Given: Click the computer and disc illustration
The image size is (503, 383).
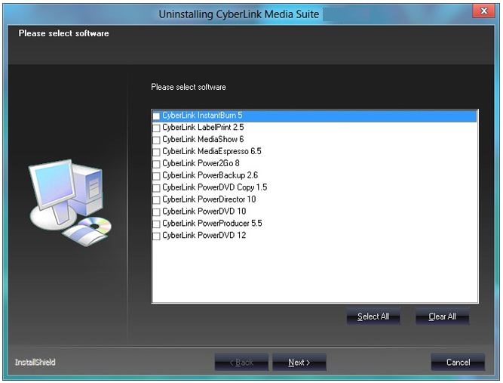Looking at the screenshot, I should click(69, 200).
